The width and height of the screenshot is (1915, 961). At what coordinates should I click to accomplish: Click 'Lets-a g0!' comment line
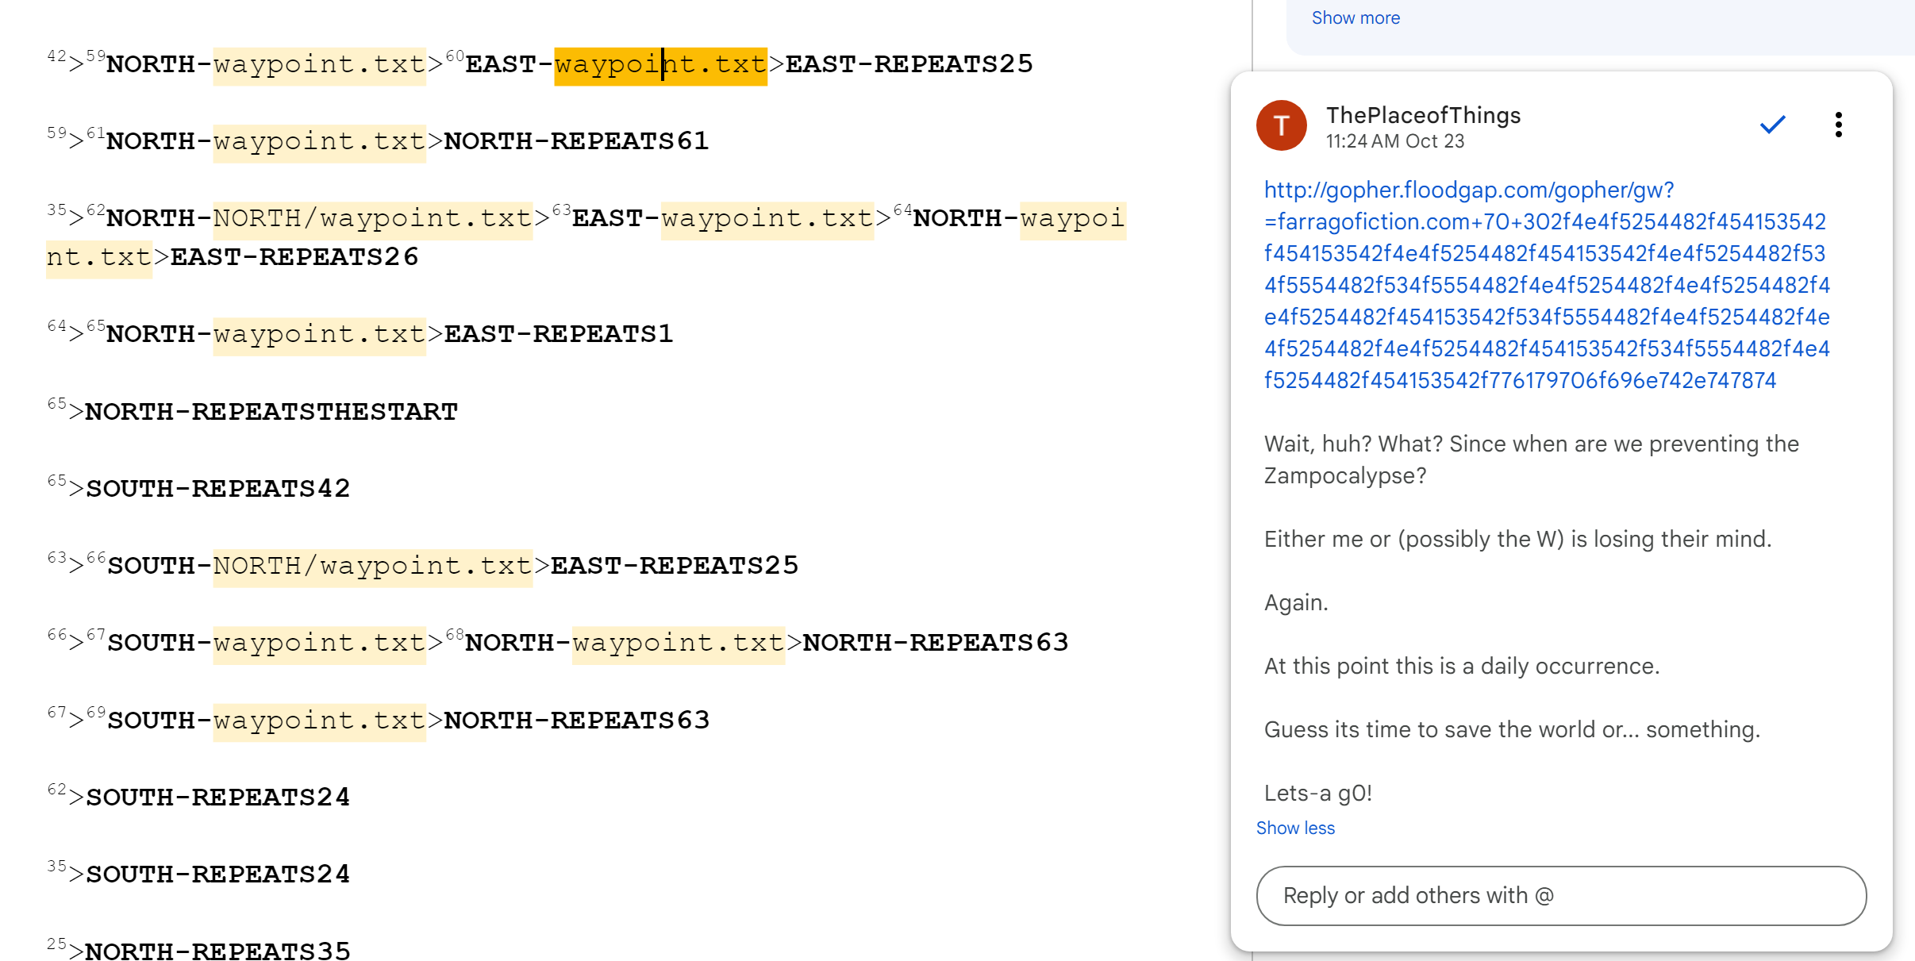coord(1317,793)
